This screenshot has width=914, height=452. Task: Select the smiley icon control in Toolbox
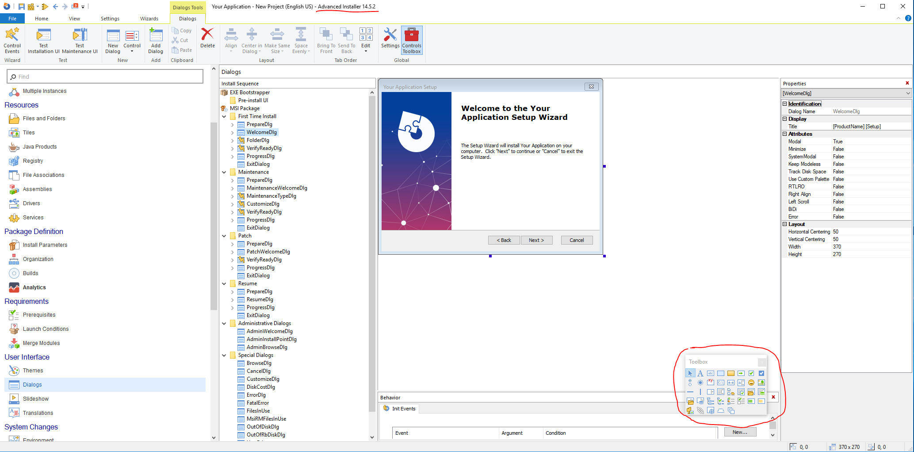(751, 383)
